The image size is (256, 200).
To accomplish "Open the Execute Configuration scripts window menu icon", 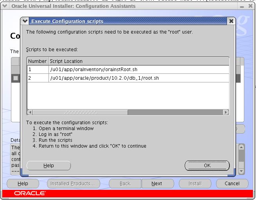I will 25,21.
